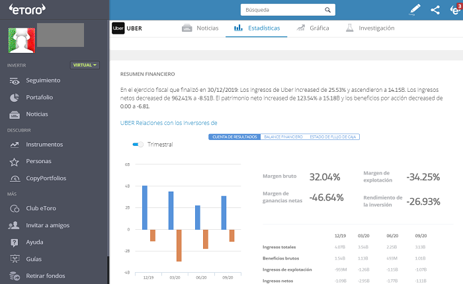This screenshot has width=463, height=284.
Task: Click the Uber logo icon
Action: [x=118, y=28]
